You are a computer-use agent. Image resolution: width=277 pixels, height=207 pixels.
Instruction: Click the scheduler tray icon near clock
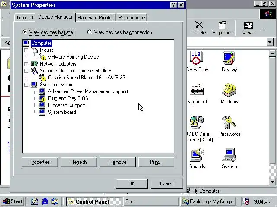pyautogui.click(x=246, y=201)
